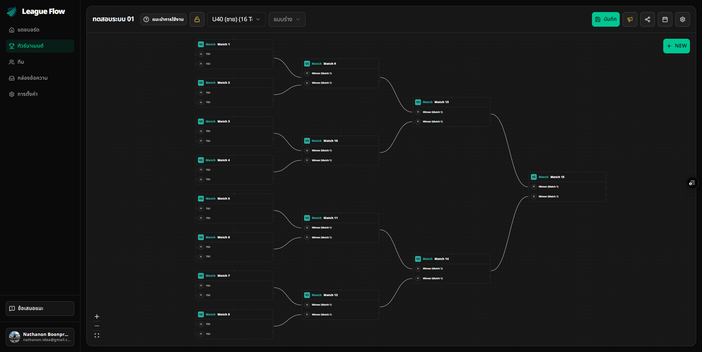Click the VS icon of Match 9
Viewport: 702px width, 352px height.
pyautogui.click(x=307, y=64)
